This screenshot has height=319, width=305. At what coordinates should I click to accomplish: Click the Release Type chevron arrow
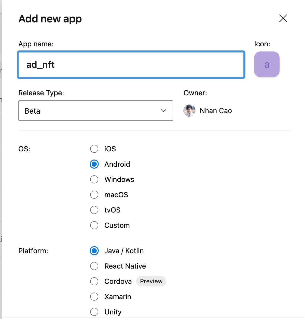coord(163,111)
